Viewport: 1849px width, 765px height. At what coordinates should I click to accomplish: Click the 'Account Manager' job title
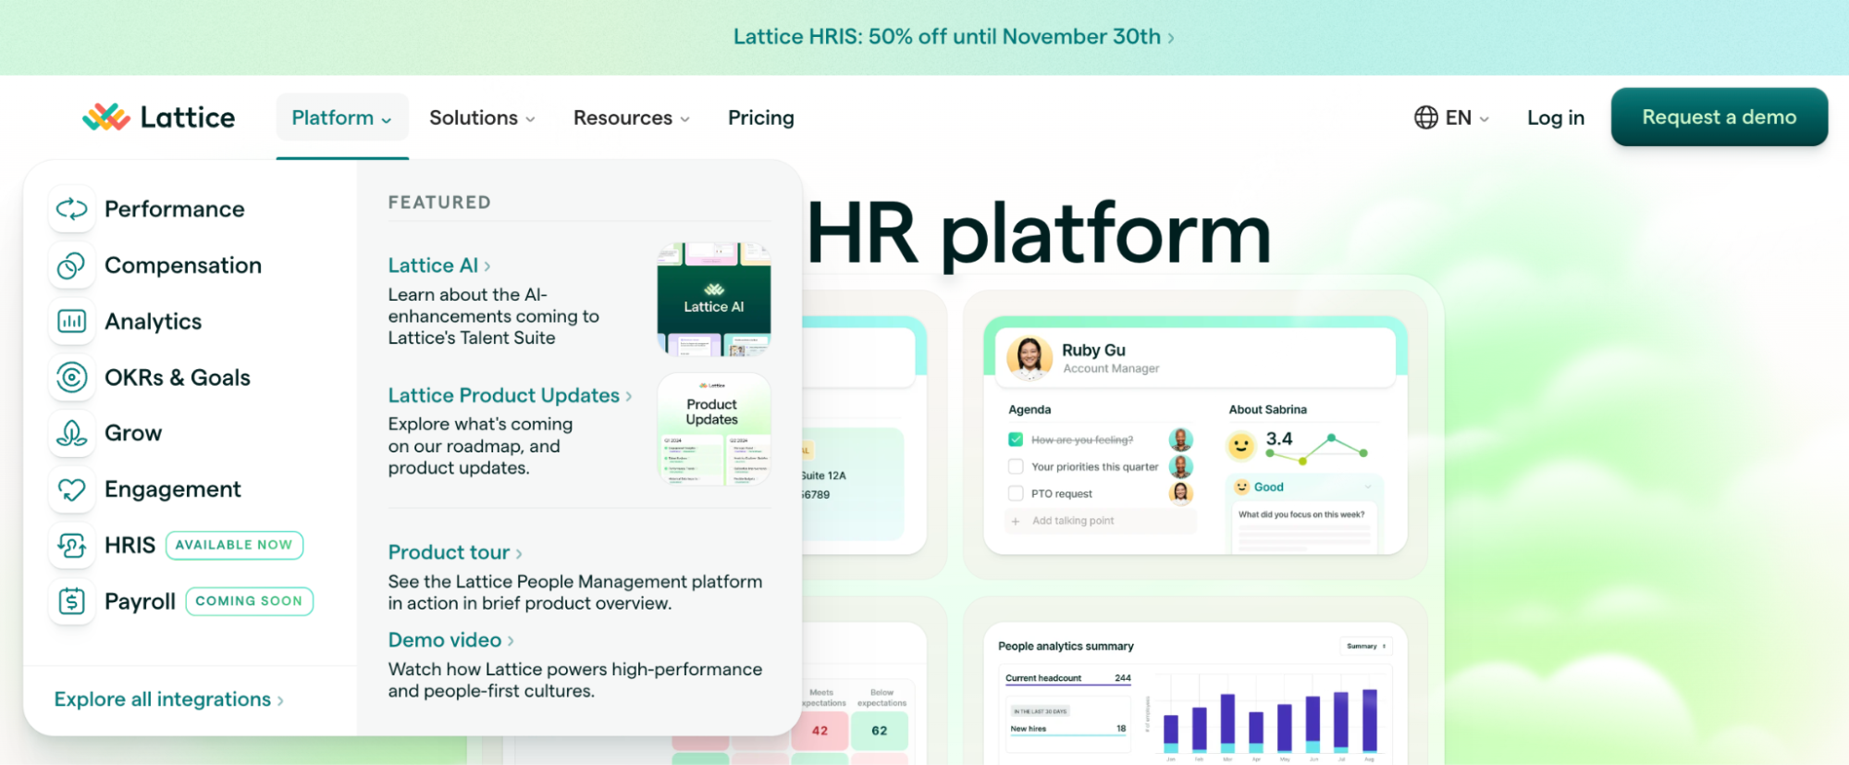point(1111,368)
